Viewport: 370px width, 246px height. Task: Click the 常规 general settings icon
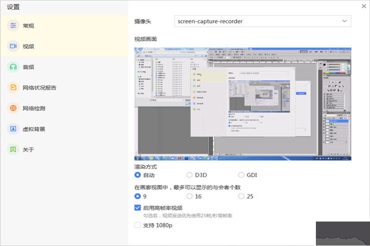click(13, 26)
